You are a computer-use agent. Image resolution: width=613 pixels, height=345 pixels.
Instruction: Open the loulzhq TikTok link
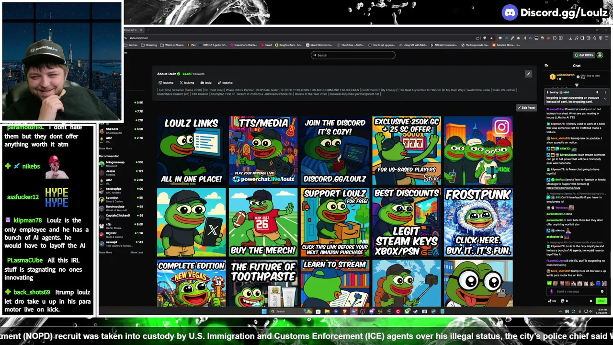[x=225, y=82]
